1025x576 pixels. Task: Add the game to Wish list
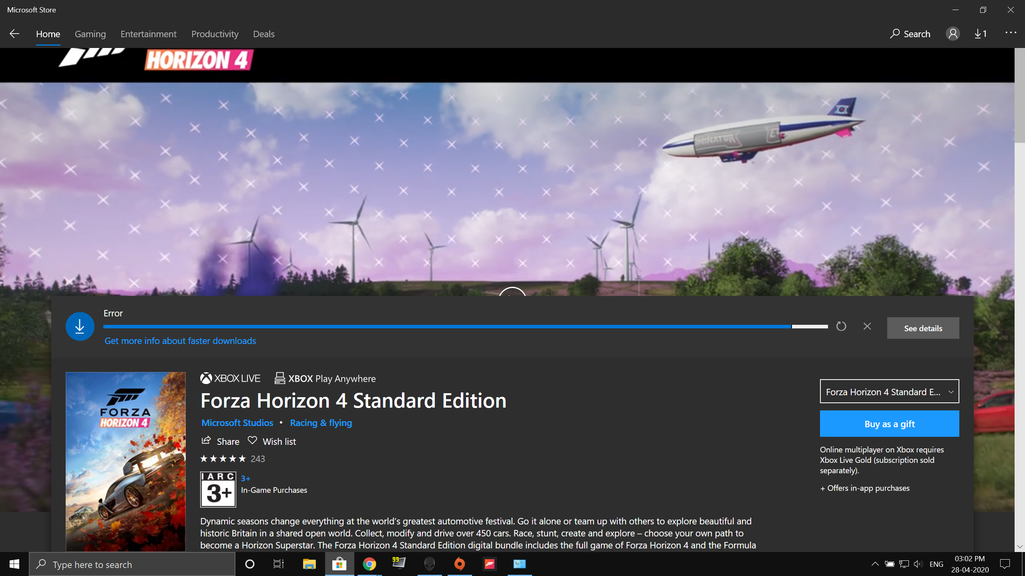(x=272, y=441)
